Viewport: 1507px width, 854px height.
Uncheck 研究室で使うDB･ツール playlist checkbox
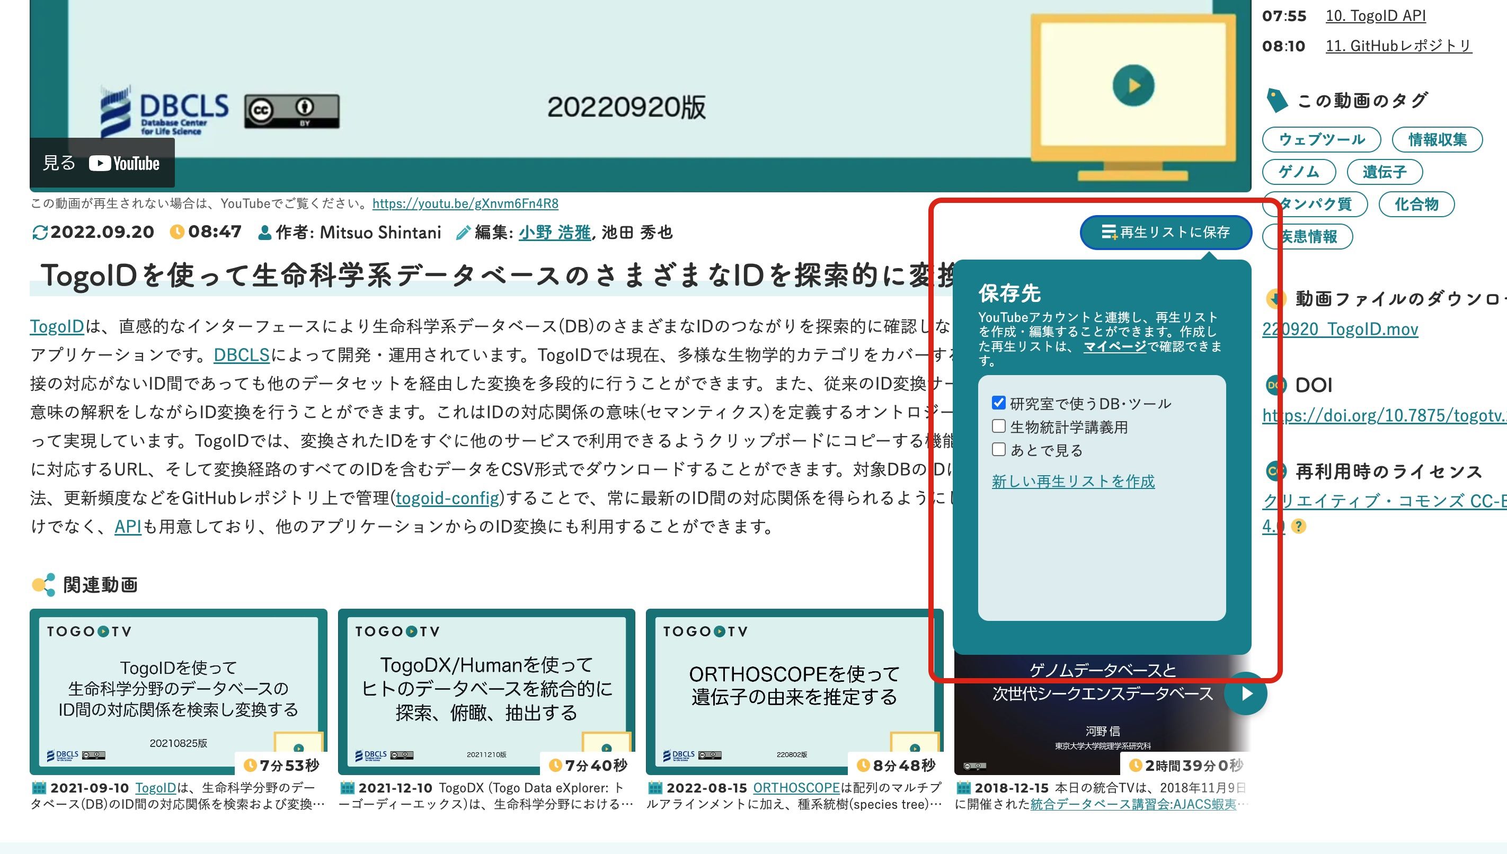(998, 403)
